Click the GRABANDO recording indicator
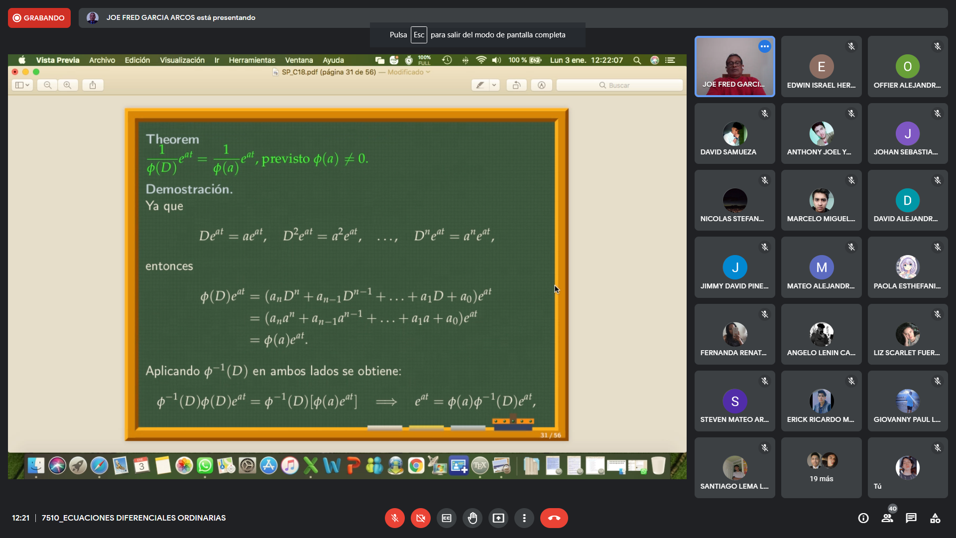 (x=39, y=18)
